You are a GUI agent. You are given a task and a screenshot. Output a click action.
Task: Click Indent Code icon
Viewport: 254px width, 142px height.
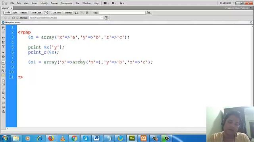4,103
